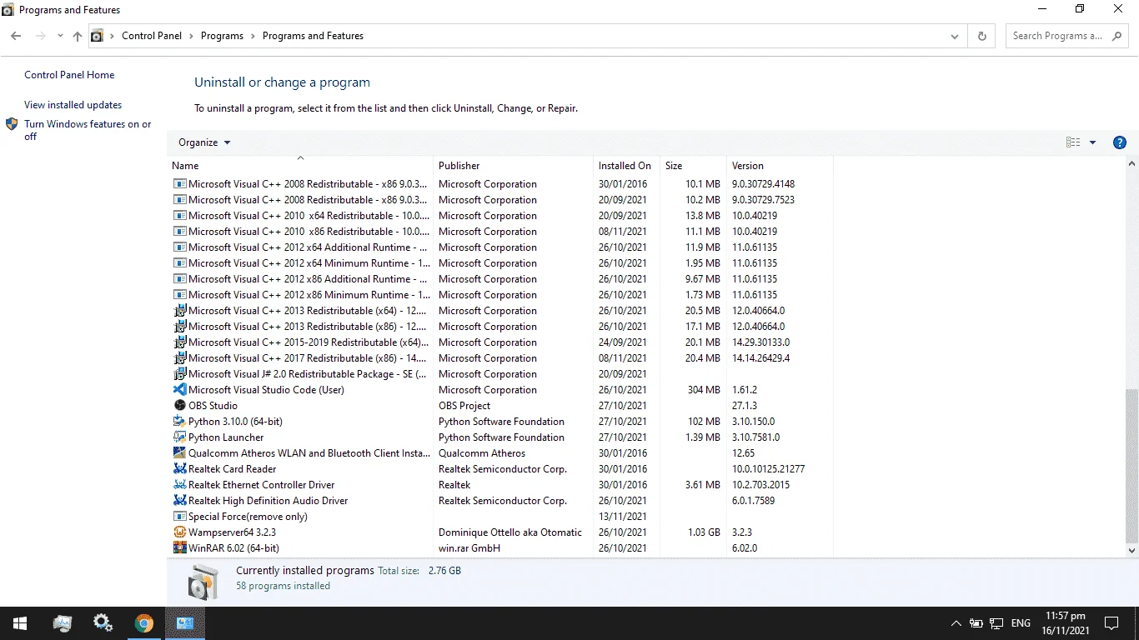Click the Wampserver64 3.2.3 icon
The image size is (1139, 640).
tap(179, 532)
